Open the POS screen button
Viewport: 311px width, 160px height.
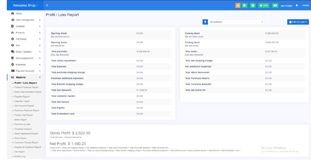tap(264, 5)
